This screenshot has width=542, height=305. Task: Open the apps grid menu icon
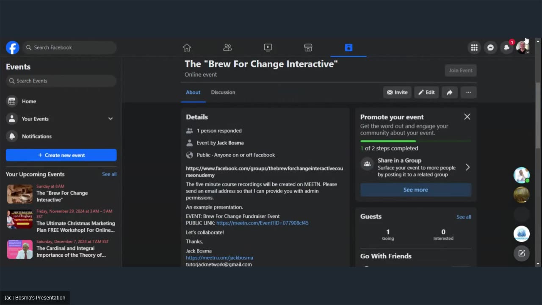474,47
